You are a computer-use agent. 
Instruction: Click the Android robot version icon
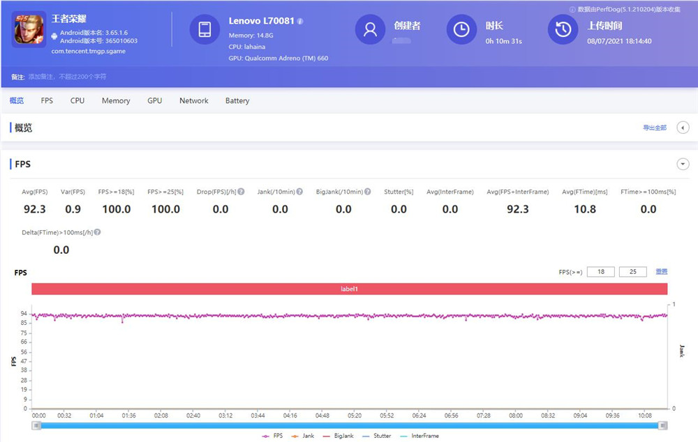tap(54, 36)
